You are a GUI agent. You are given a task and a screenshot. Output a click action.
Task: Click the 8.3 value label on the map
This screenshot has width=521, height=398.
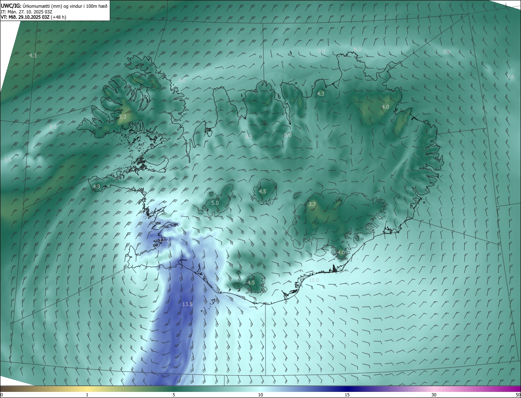click(357, 49)
